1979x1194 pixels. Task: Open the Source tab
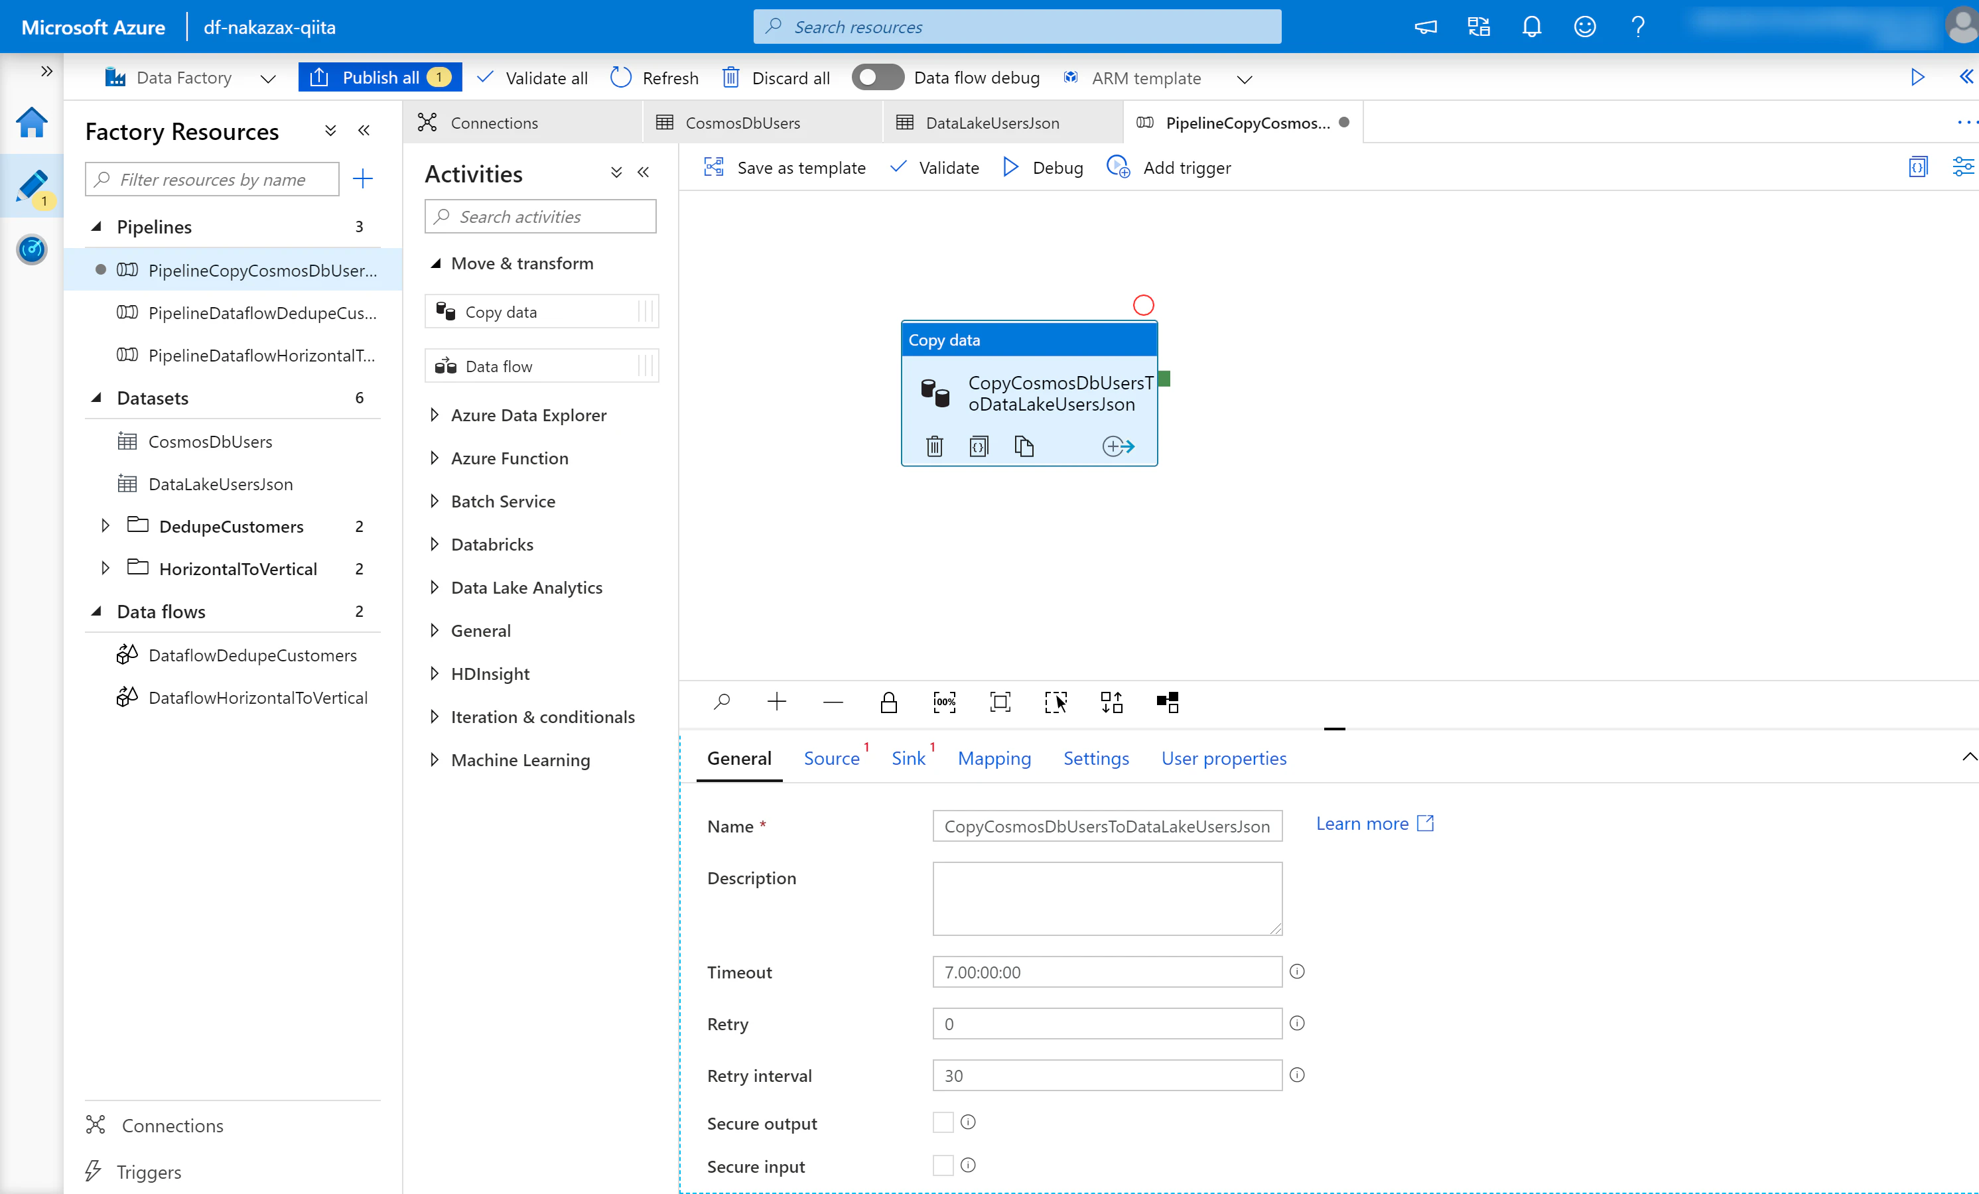(831, 758)
